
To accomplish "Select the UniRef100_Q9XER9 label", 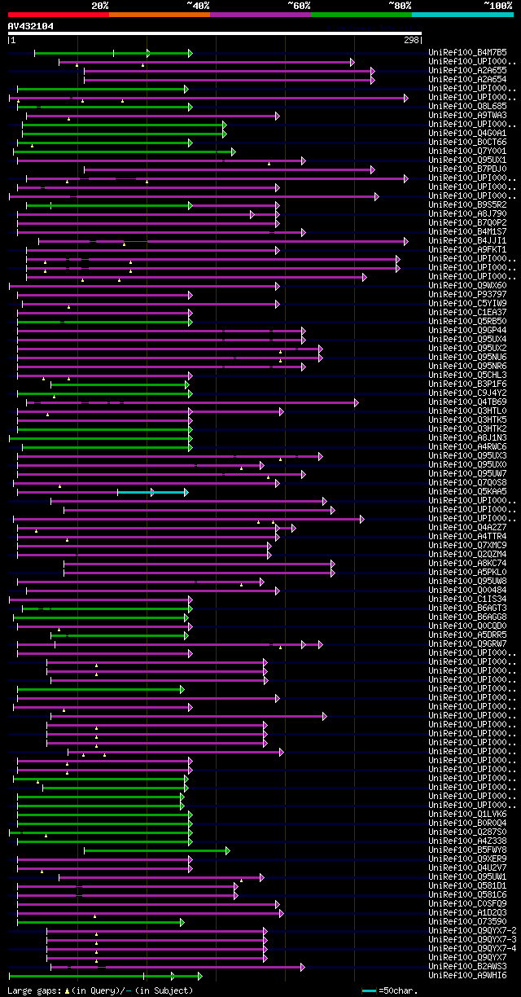I will click(x=467, y=859).
